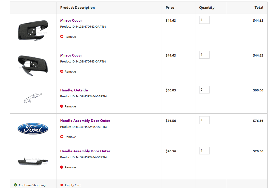This screenshot has width=274, height=188.
Task: Click Continue Shopping link
Action: [x=32, y=185]
